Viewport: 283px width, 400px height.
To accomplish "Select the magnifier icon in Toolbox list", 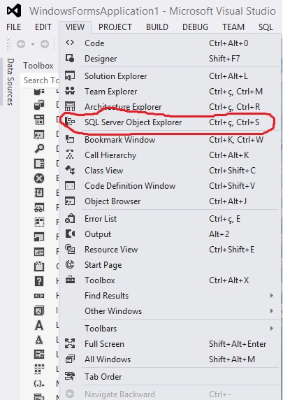I will coord(39,149).
